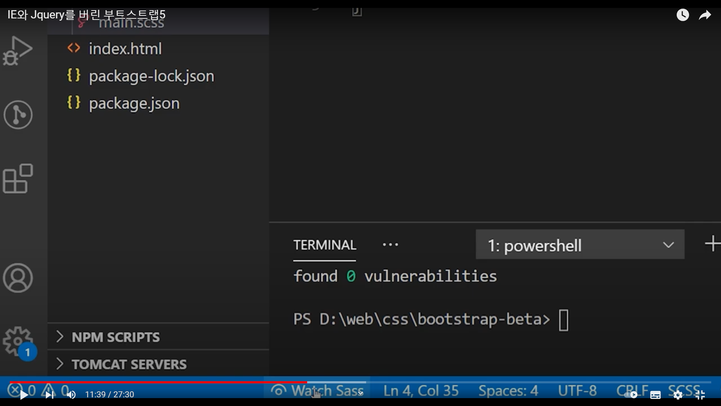Click the terminal prompt input area
Image resolution: width=721 pixels, height=406 pixels.
coord(564,320)
